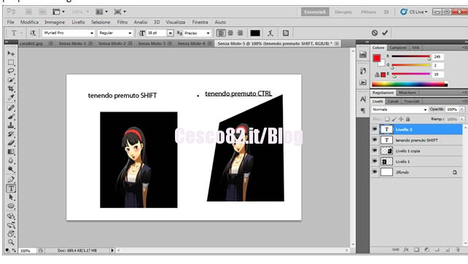Commit current text edits with checkmark
Screen dimensions: 468x264
tap(385, 33)
